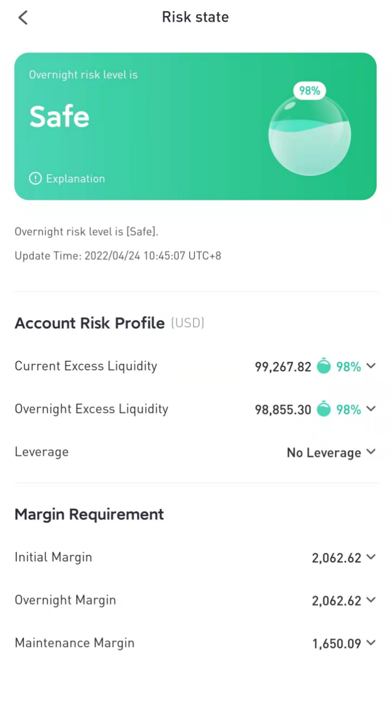391x708 pixels.
Task: Tap the Maintenance Margin label
Action: pyautogui.click(x=75, y=643)
